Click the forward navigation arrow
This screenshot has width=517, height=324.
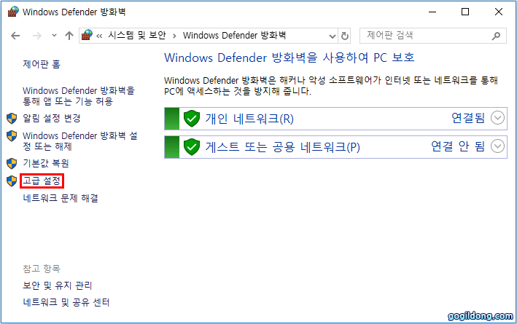[x=37, y=36]
